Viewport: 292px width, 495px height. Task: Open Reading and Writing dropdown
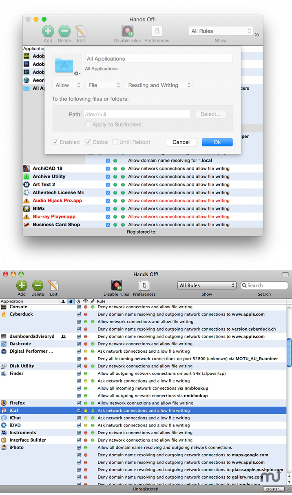(159, 85)
